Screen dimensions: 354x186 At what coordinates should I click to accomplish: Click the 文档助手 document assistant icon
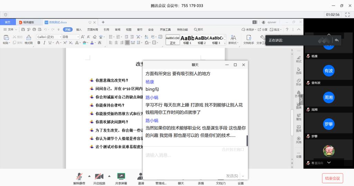(248, 39)
